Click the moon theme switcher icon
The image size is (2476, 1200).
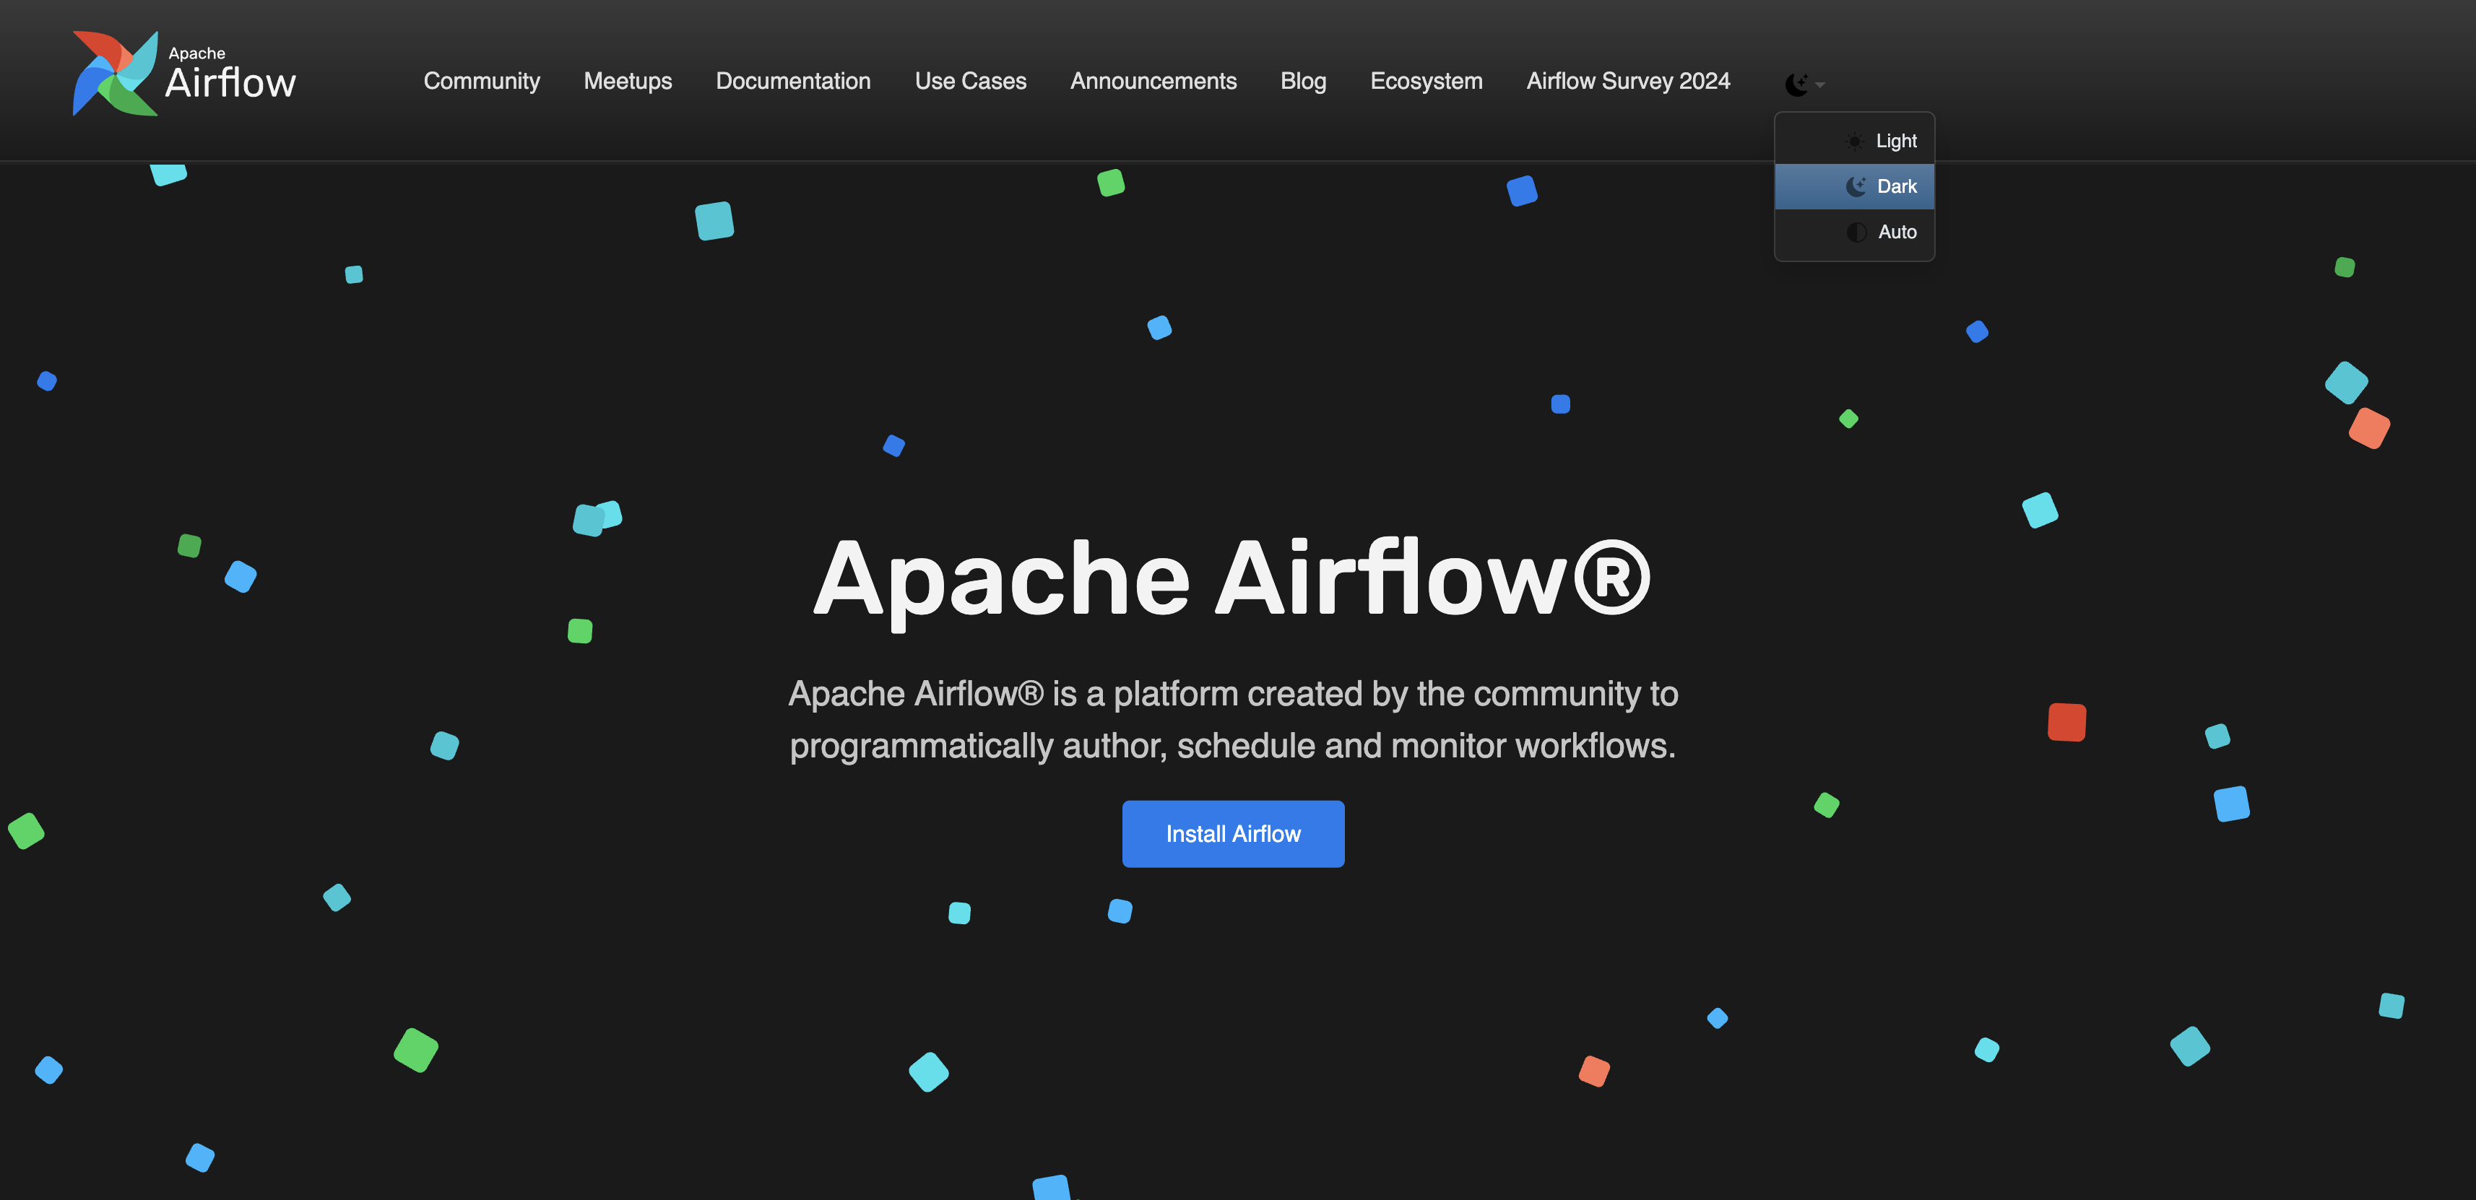(x=1796, y=84)
